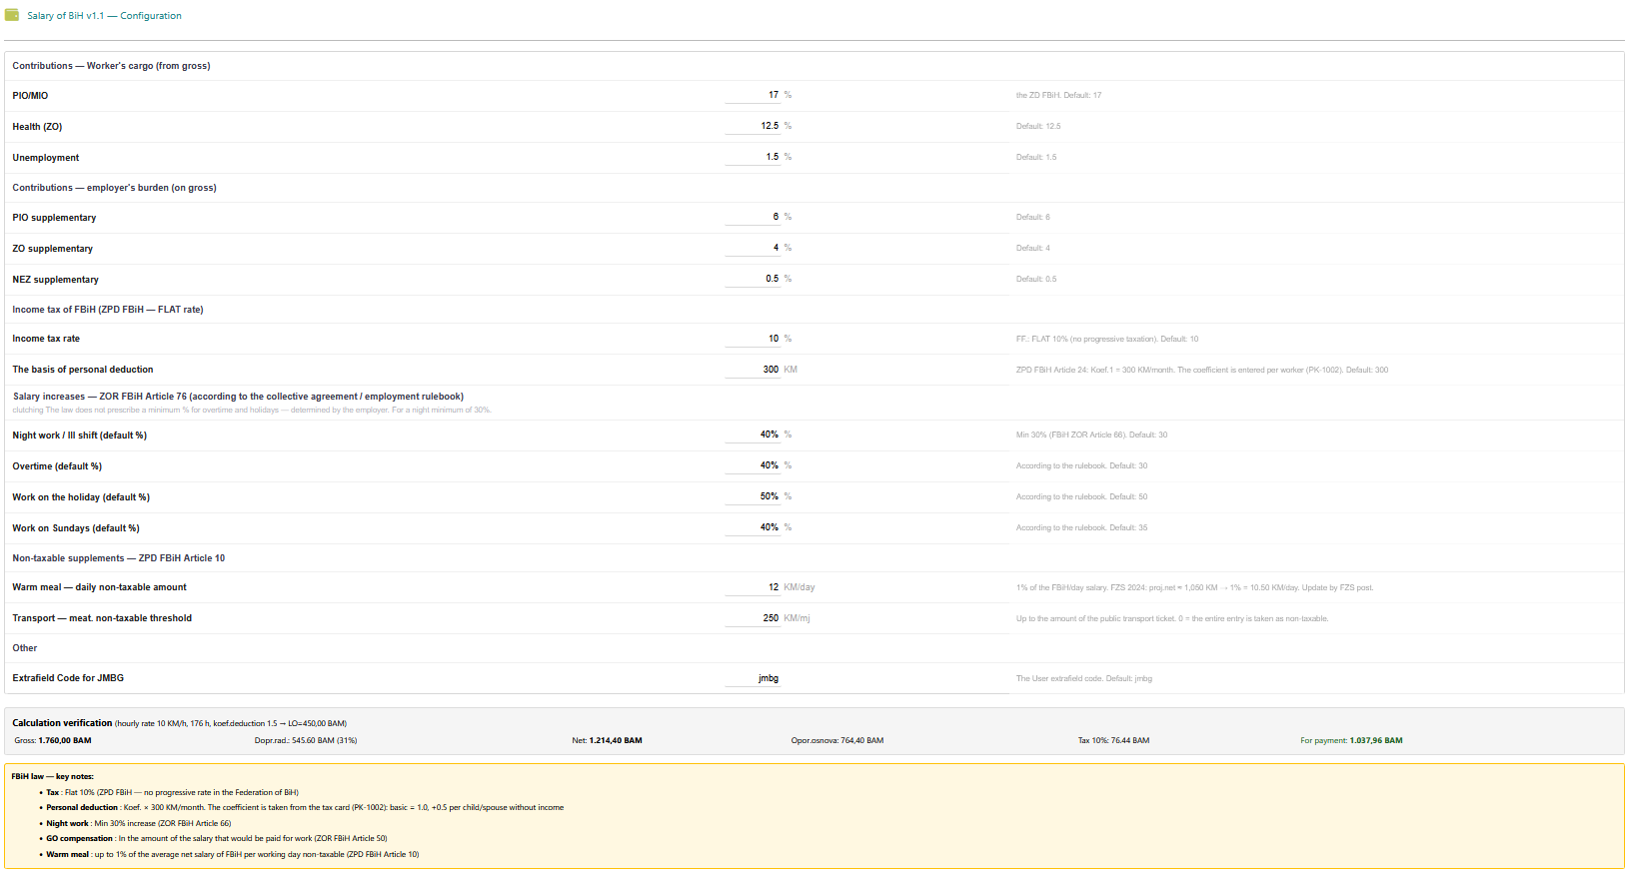Click the 'Default: 12.5' hint text

click(x=1038, y=126)
